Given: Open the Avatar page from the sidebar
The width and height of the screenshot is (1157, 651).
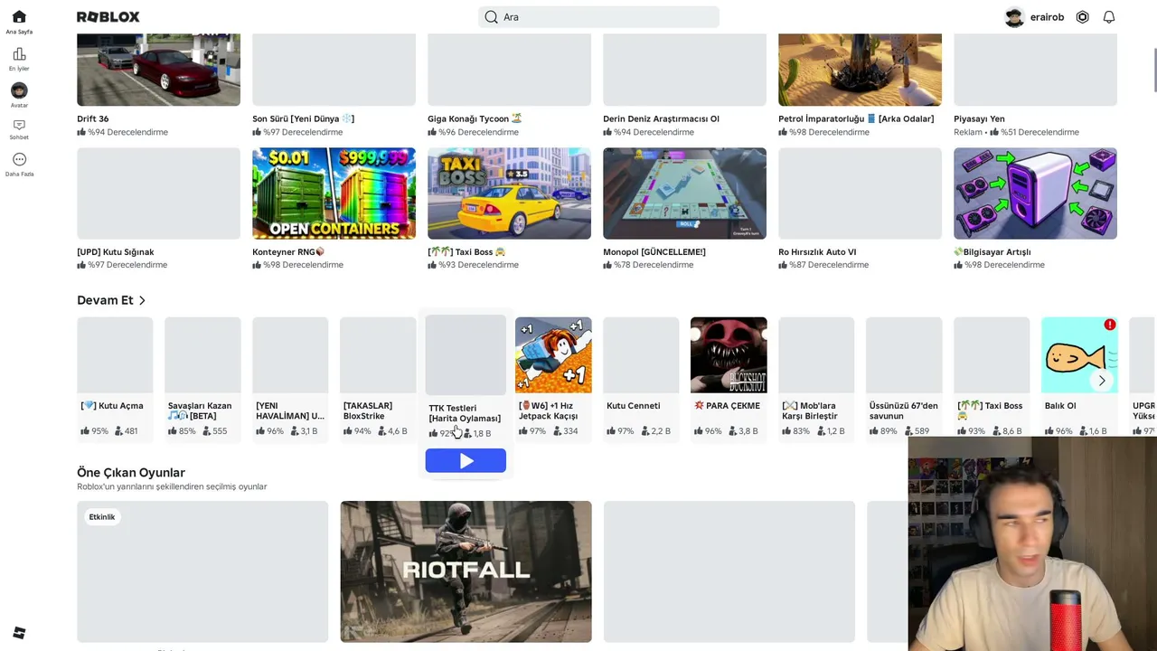Looking at the screenshot, I should click(19, 95).
